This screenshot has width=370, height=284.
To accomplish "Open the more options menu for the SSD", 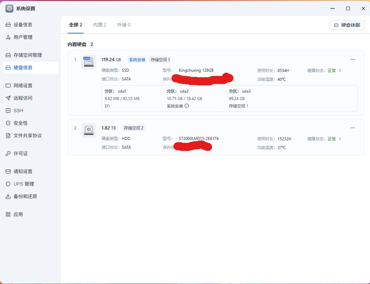I will 353,60.
